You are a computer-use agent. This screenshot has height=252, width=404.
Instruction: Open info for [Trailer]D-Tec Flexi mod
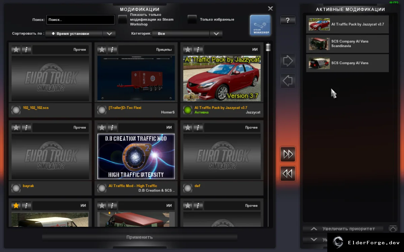(112, 50)
